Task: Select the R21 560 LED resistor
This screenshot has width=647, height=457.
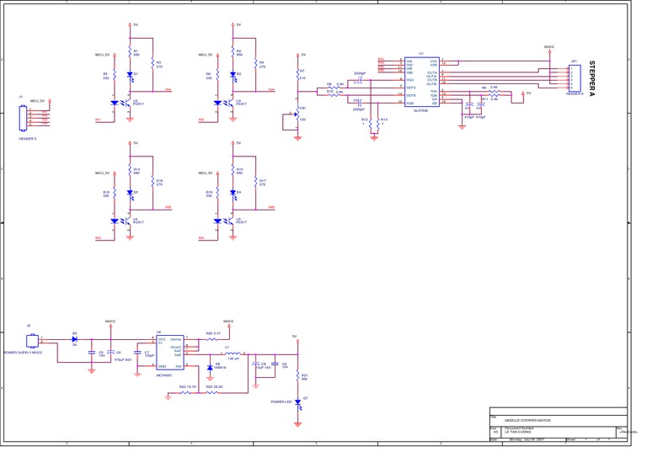Action: point(297,376)
